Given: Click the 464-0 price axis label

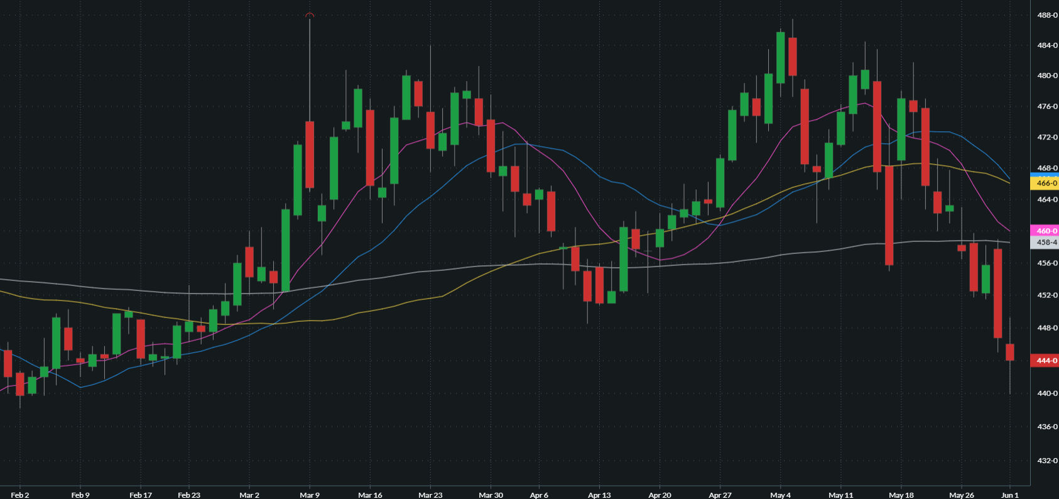Looking at the screenshot, I should (1047, 199).
